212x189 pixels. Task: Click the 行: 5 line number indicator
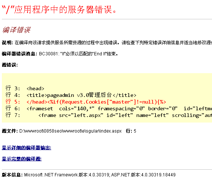pos(131,131)
